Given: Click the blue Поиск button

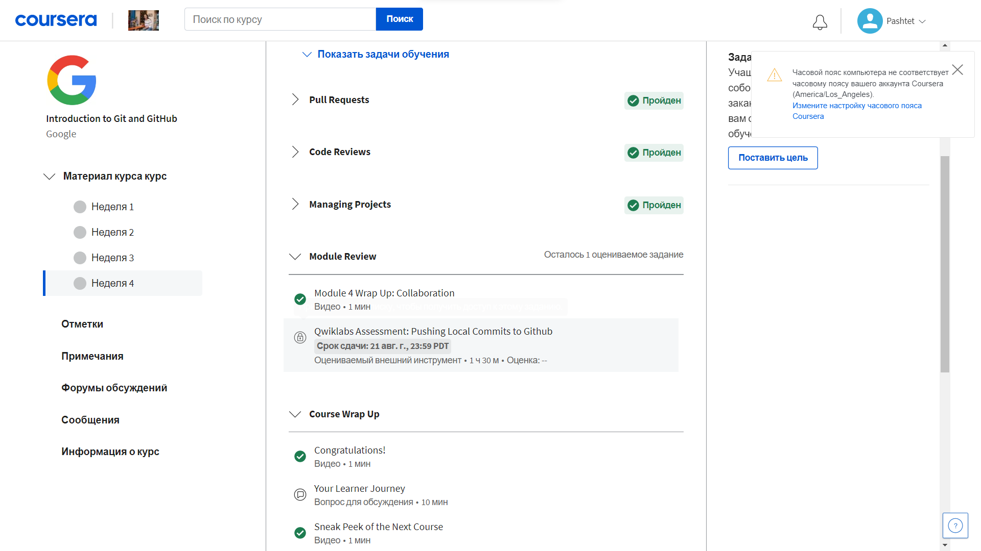Looking at the screenshot, I should click(x=400, y=19).
